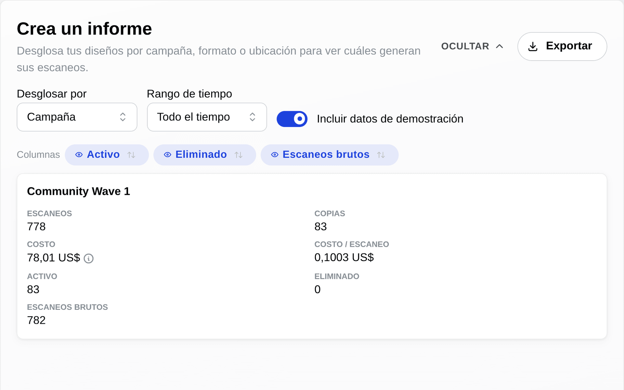The height and width of the screenshot is (390, 624).
Task: Click the sort arrows on the Activo chip
Action: coord(131,155)
